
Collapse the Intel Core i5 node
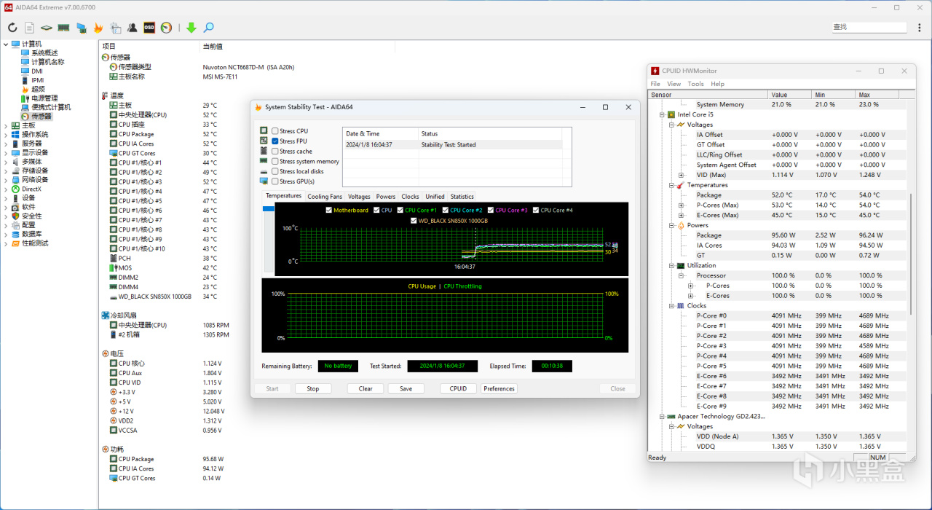(x=661, y=114)
